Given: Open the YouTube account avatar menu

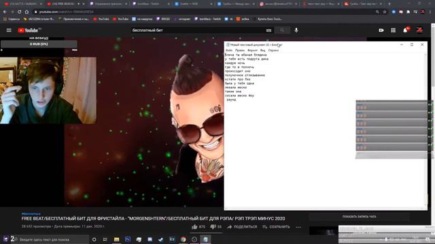Looking at the screenshot, I should click(x=419, y=30).
